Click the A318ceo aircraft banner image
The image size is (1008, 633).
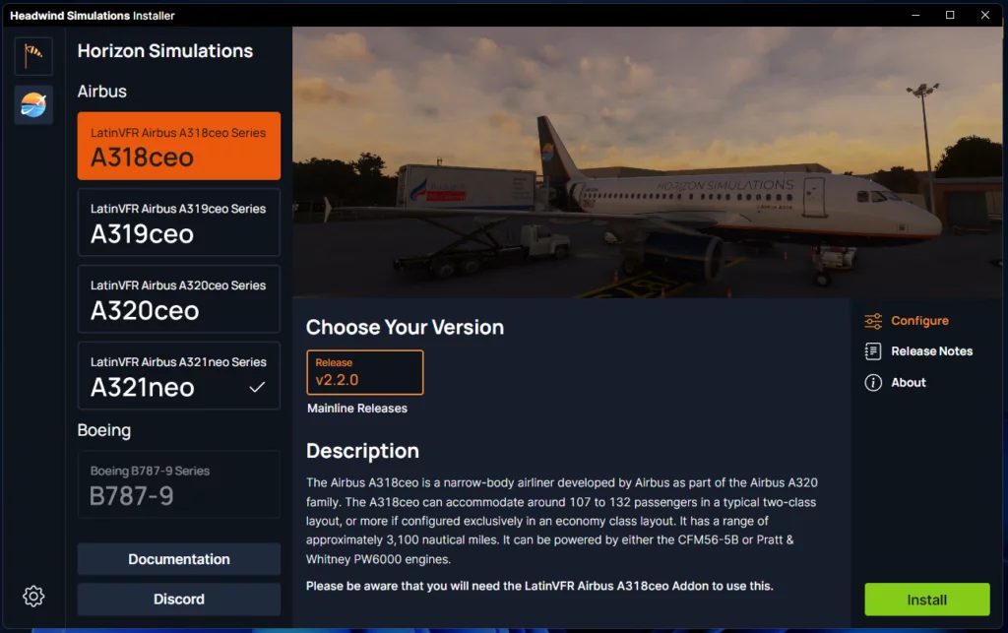click(647, 162)
